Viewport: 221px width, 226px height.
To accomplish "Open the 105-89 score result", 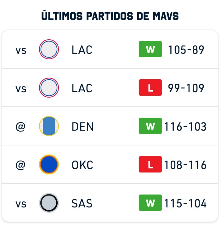I will click(186, 50).
